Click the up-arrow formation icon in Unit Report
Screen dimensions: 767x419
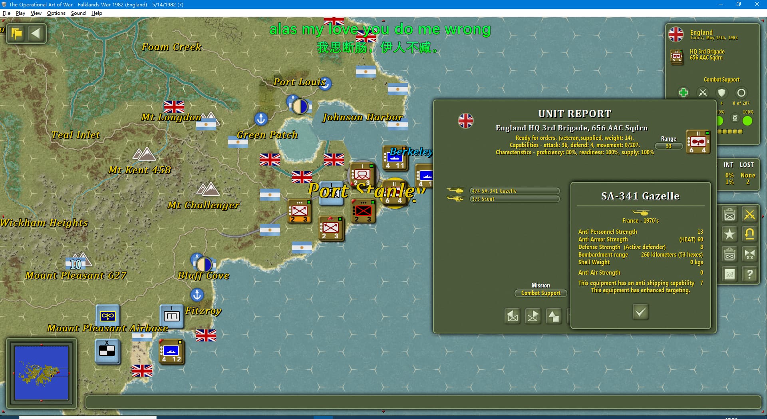553,316
